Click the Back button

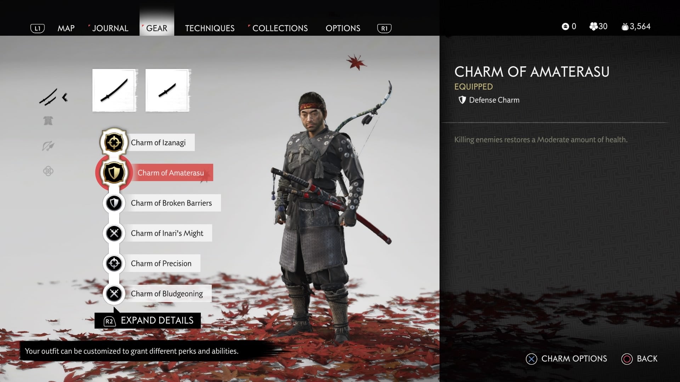pyautogui.click(x=639, y=359)
